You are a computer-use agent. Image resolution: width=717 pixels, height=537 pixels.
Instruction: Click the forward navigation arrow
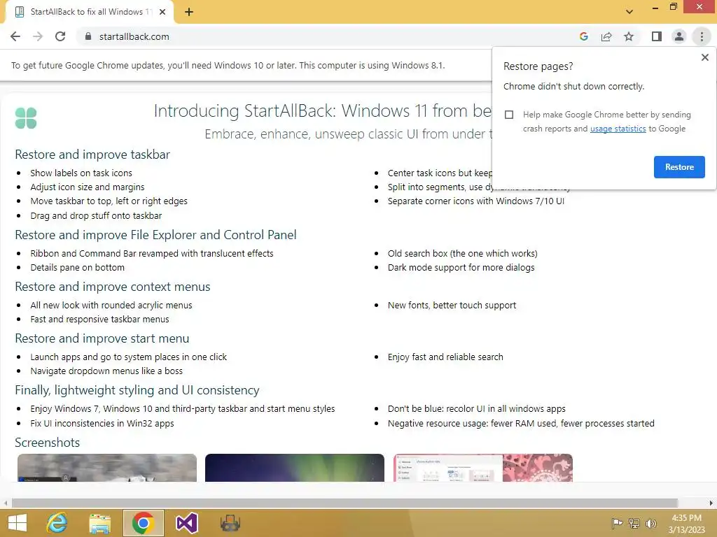[38, 36]
